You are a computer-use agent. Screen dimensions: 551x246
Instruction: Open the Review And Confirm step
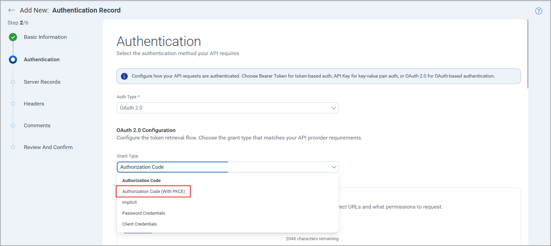click(48, 147)
